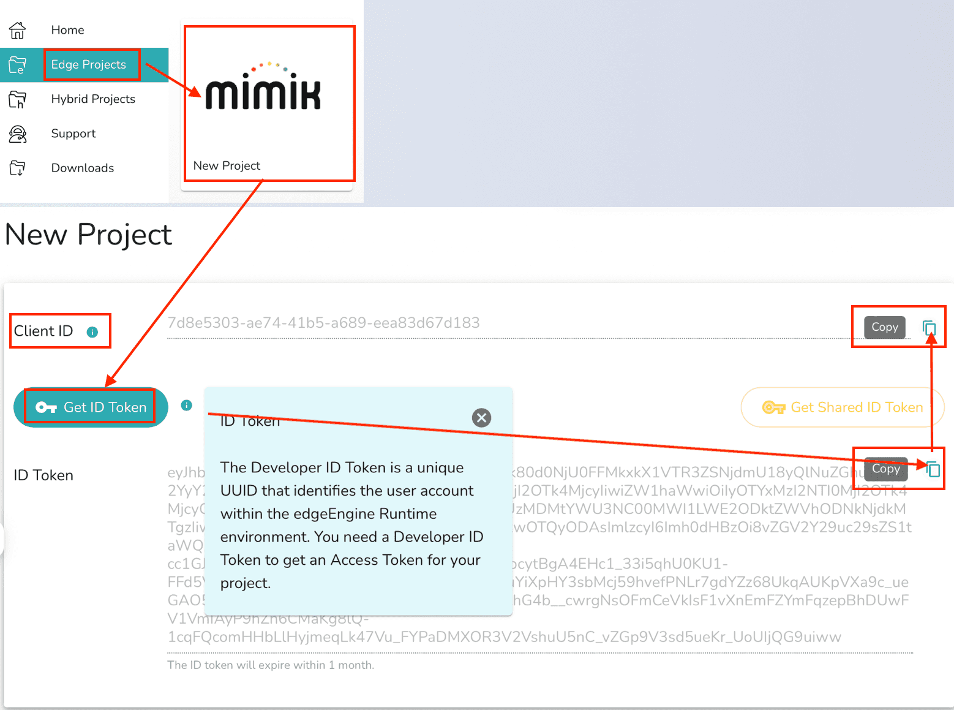Copy the ID Token with clipboard icon
The height and width of the screenshot is (710, 954).
coord(933,469)
